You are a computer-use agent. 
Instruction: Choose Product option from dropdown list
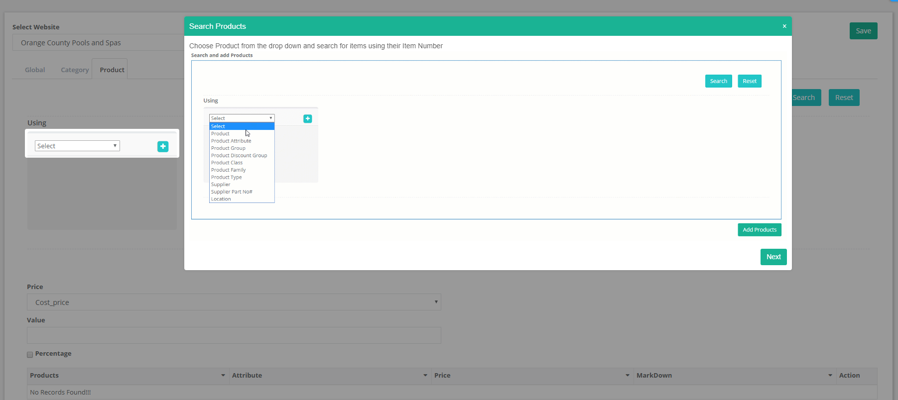pos(242,134)
